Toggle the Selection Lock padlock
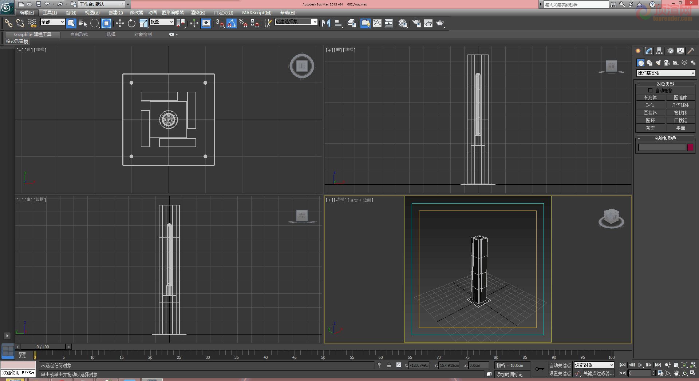 pyautogui.click(x=389, y=365)
